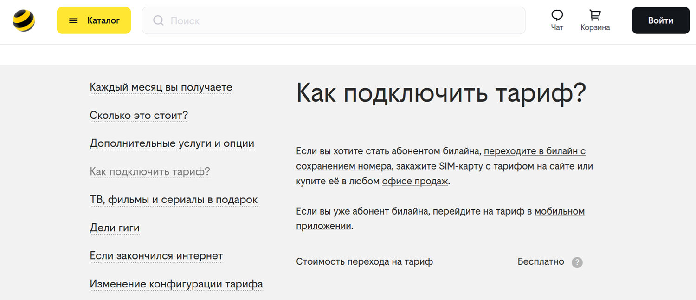Click the Как подключить тариф? heading
Image resolution: width=696 pixels, height=300 pixels.
[x=441, y=94]
